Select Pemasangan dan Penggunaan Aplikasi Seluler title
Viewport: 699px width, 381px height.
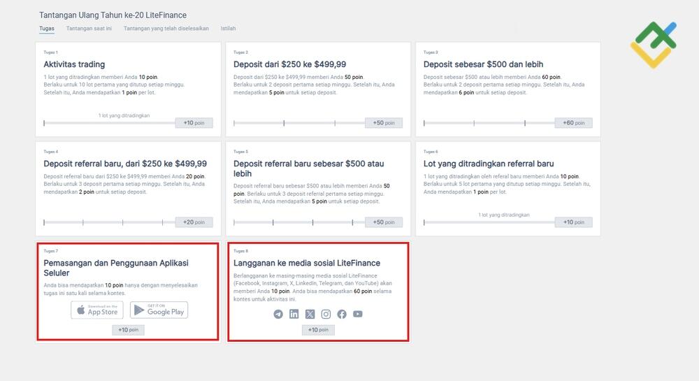116,268
